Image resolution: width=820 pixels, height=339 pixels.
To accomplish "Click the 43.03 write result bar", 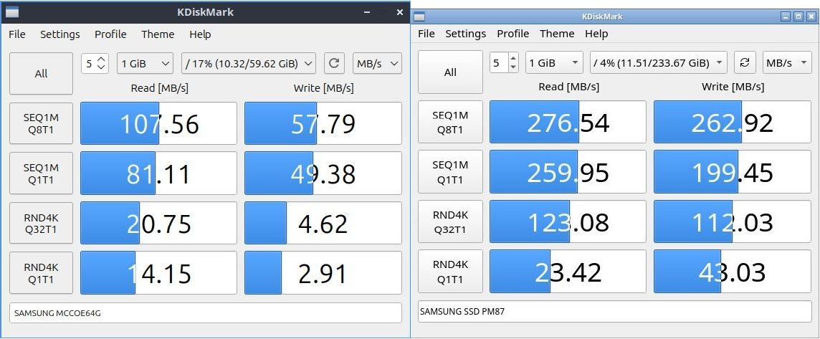I will coord(733,272).
